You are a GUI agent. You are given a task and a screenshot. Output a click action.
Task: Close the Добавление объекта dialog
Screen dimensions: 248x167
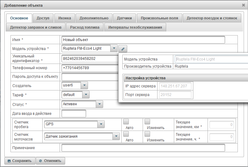click(x=243, y=5)
